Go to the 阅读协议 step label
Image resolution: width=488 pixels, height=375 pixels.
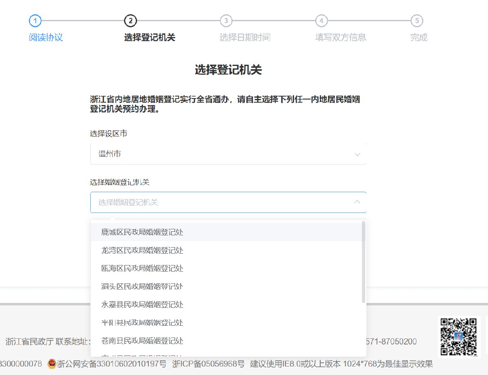click(46, 37)
